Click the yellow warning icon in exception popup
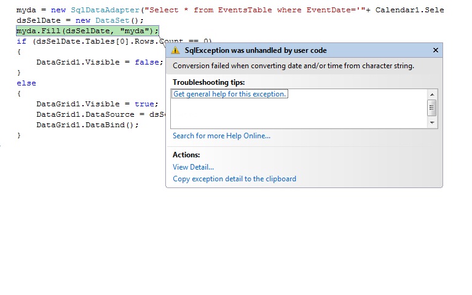Screen dimensions: 472x295 176,50
